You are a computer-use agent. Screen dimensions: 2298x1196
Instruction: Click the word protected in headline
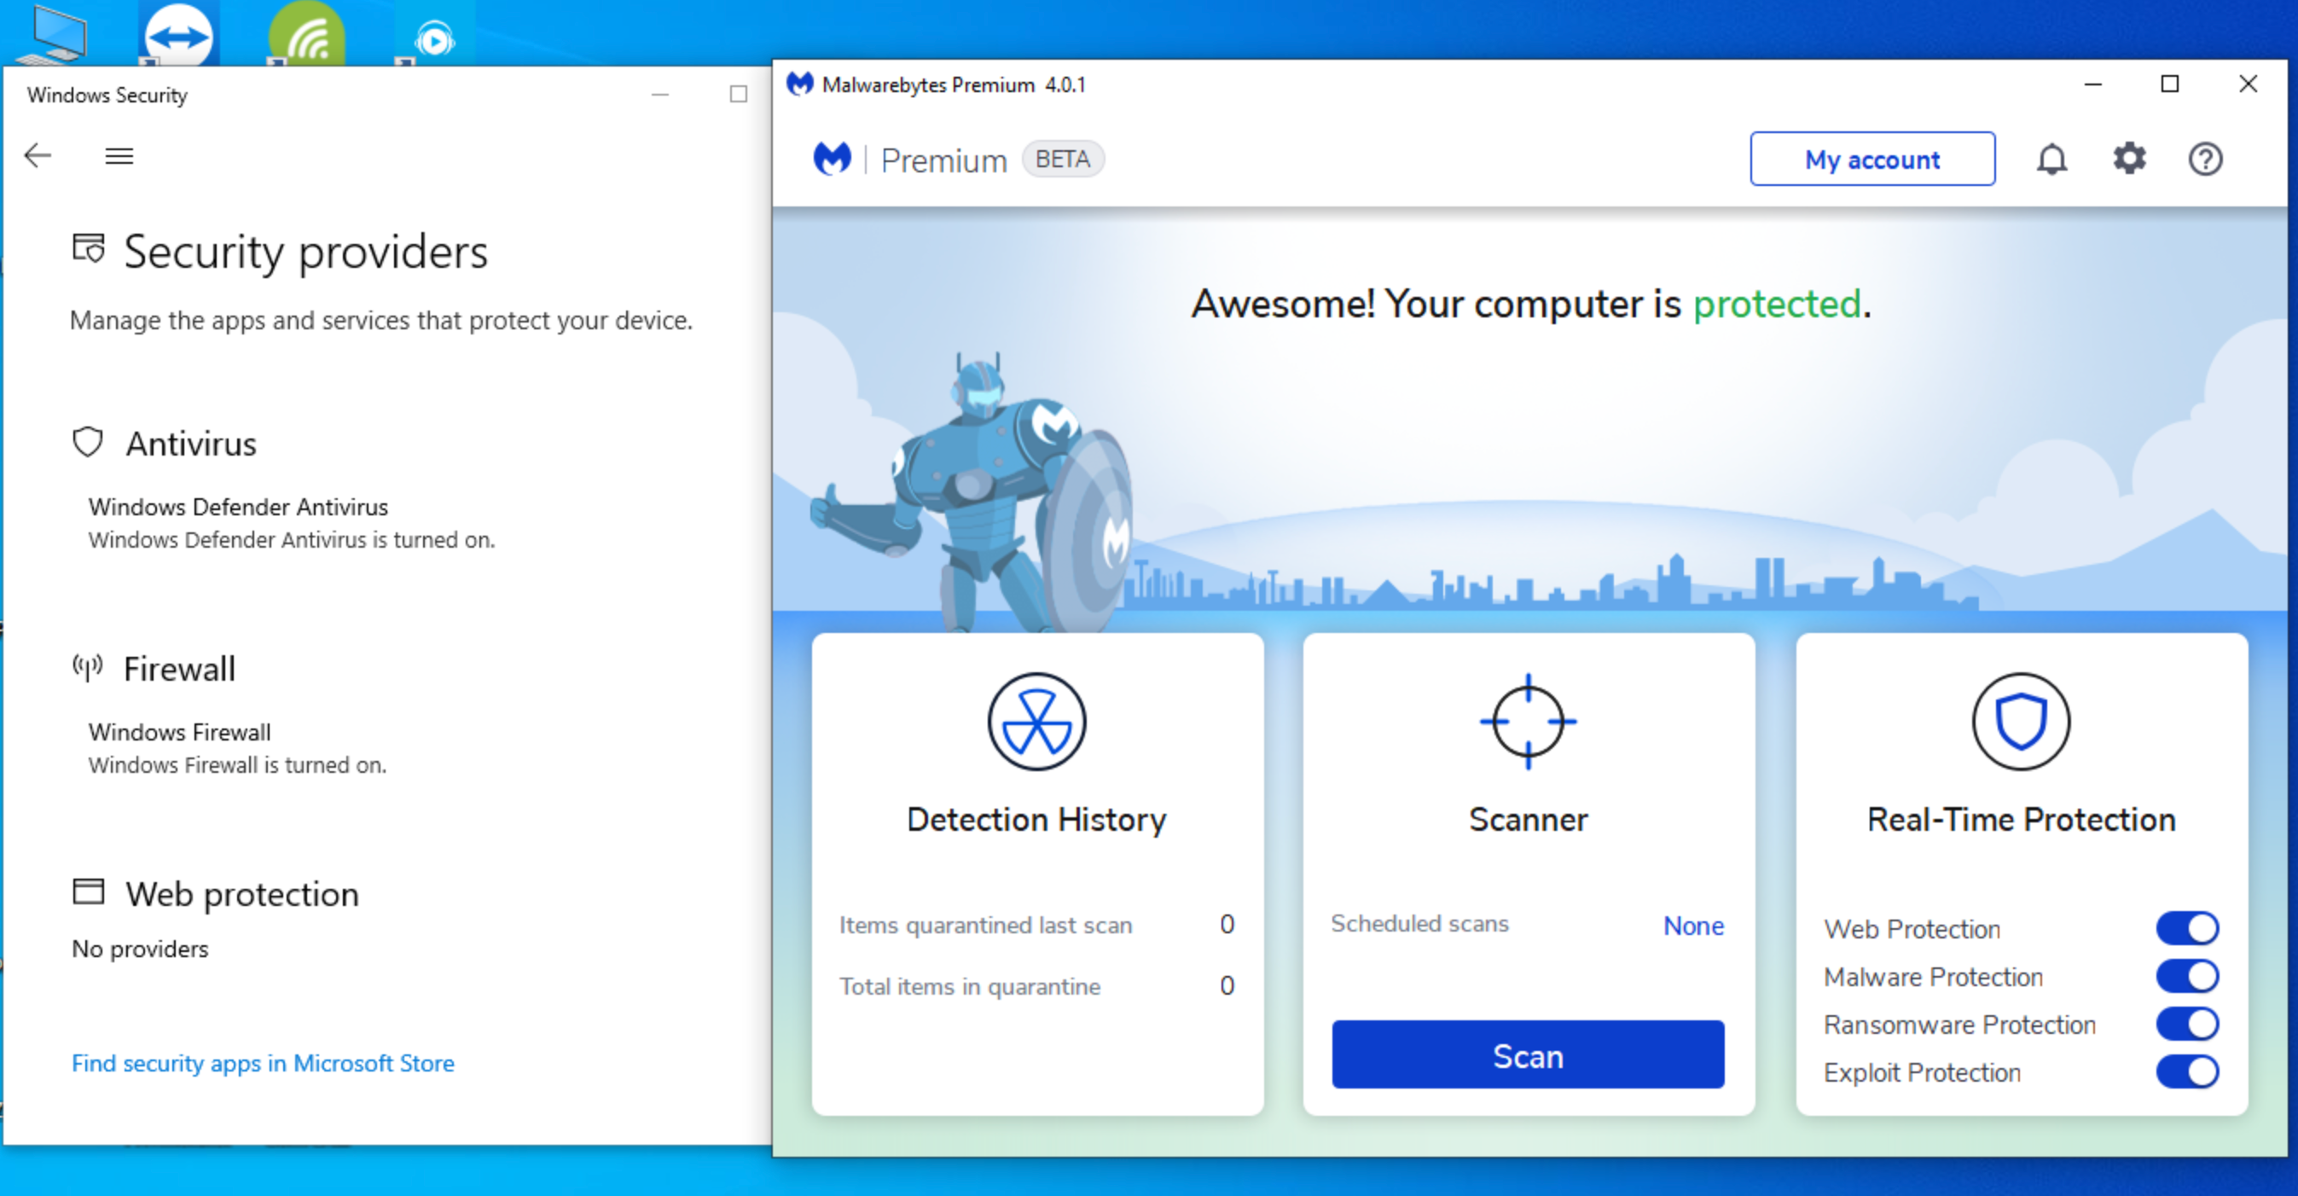1776,305
